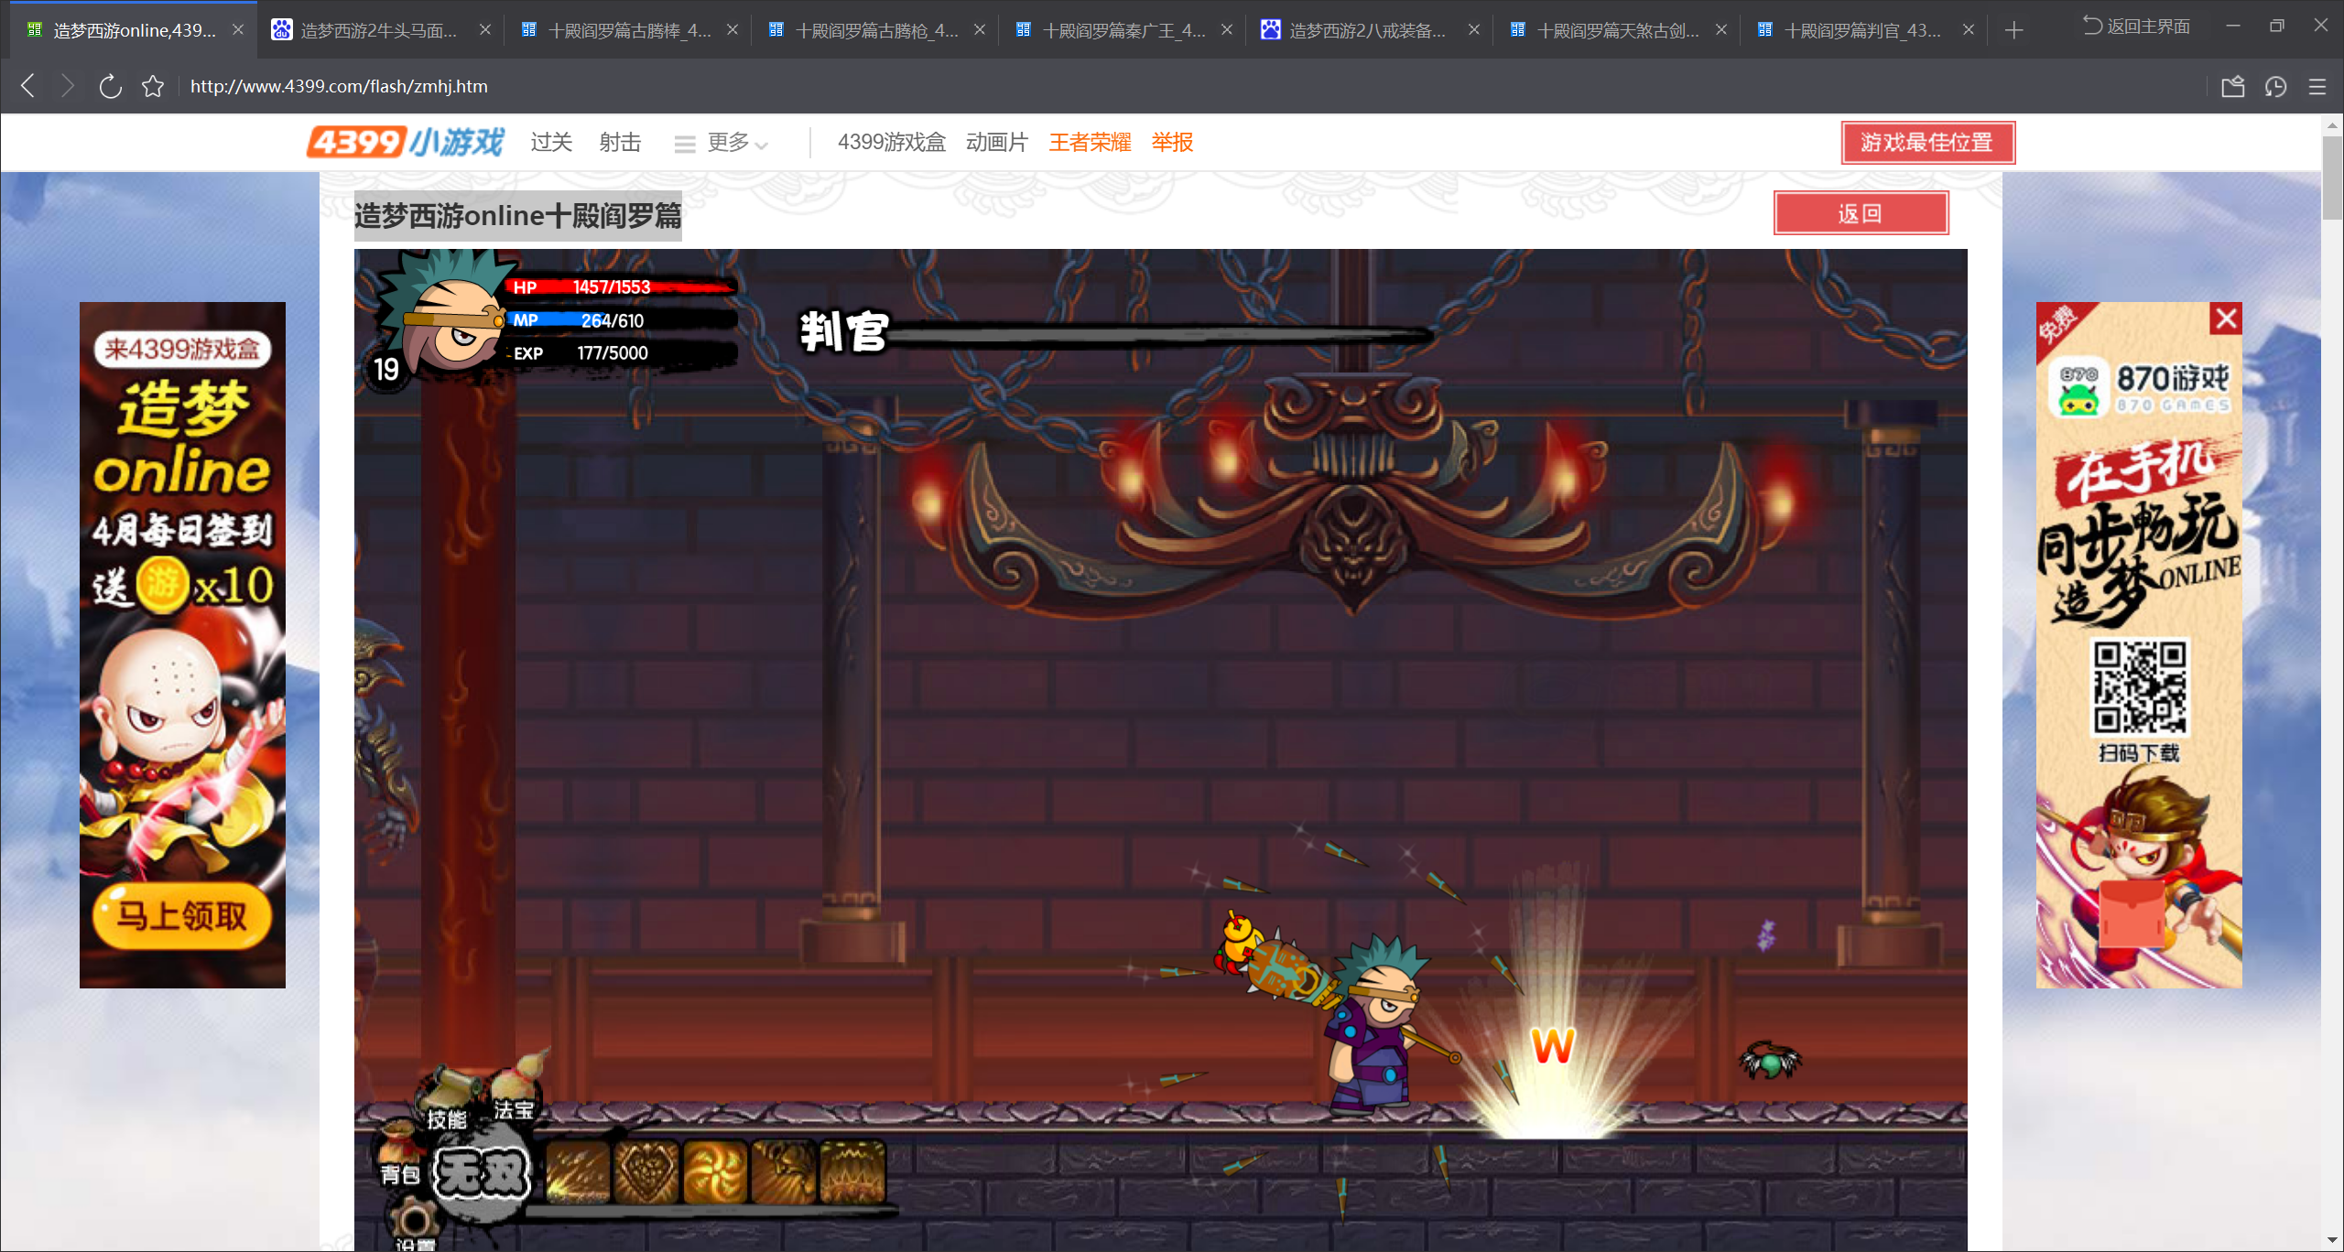Open the browser history clock icon

click(2275, 86)
